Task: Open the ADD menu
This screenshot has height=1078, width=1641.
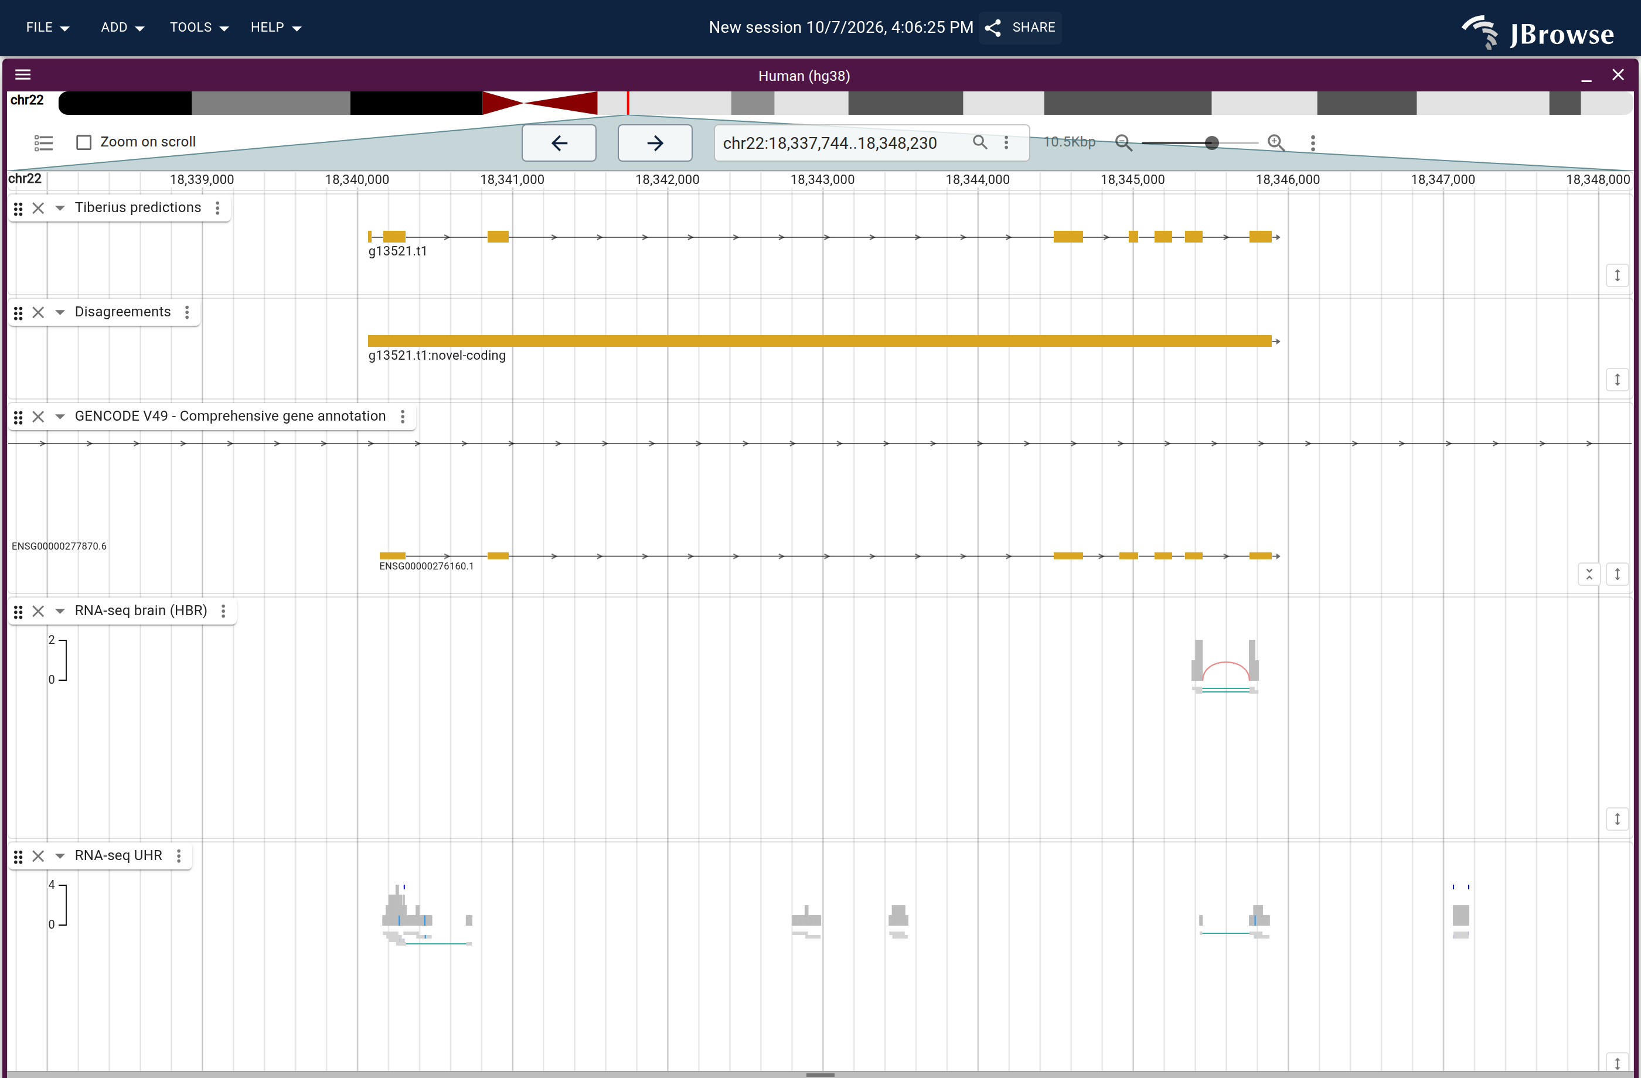Action: click(x=122, y=28)
